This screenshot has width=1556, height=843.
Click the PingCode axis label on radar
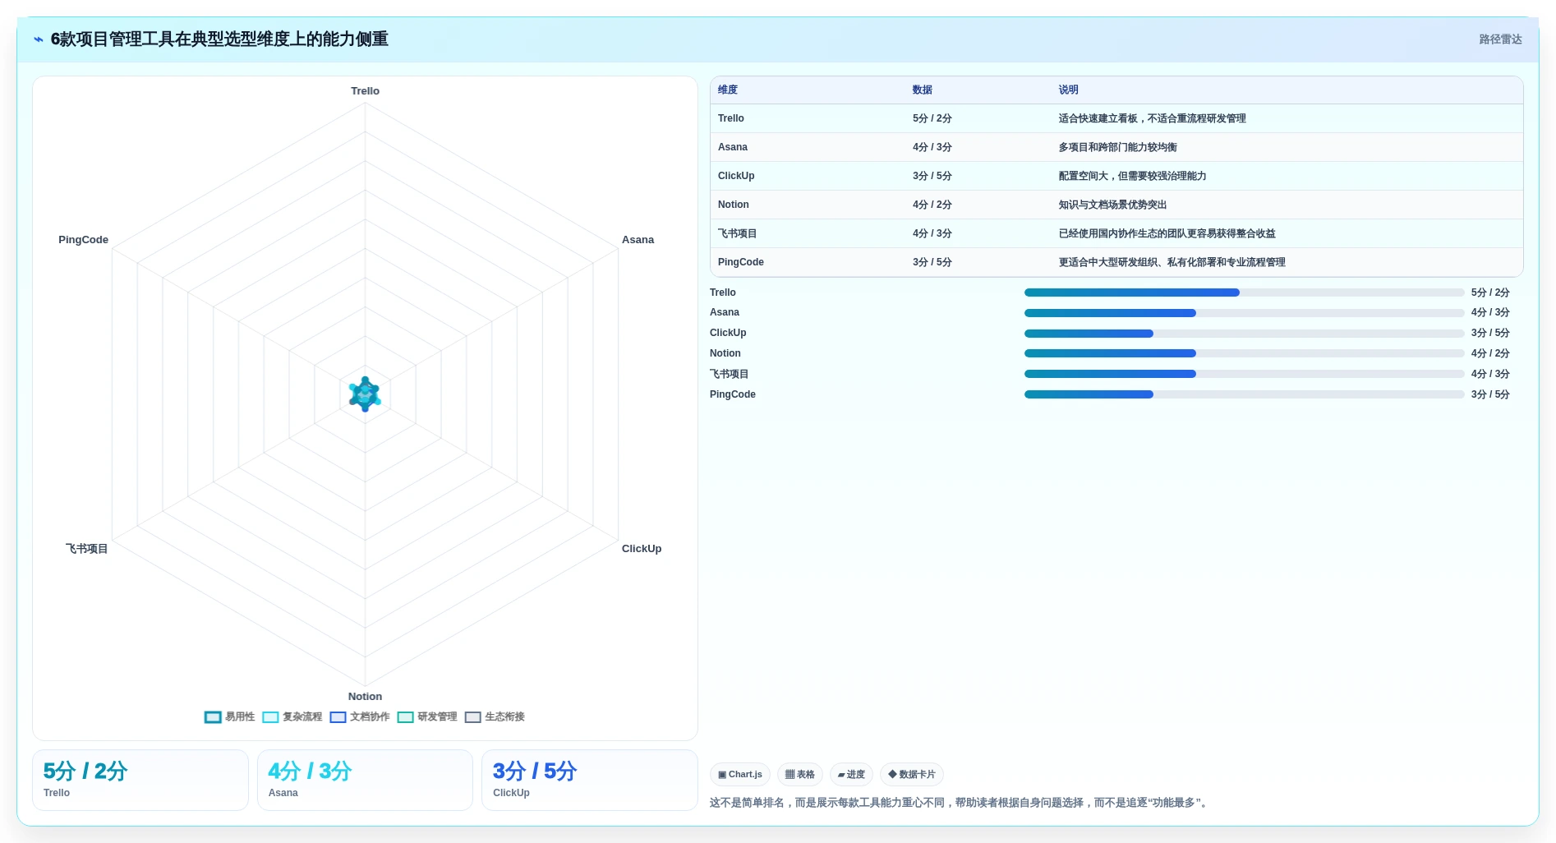click(x=83, y=240)
